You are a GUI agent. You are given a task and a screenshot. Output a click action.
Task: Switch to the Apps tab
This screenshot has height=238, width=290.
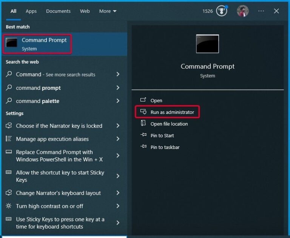31,11
